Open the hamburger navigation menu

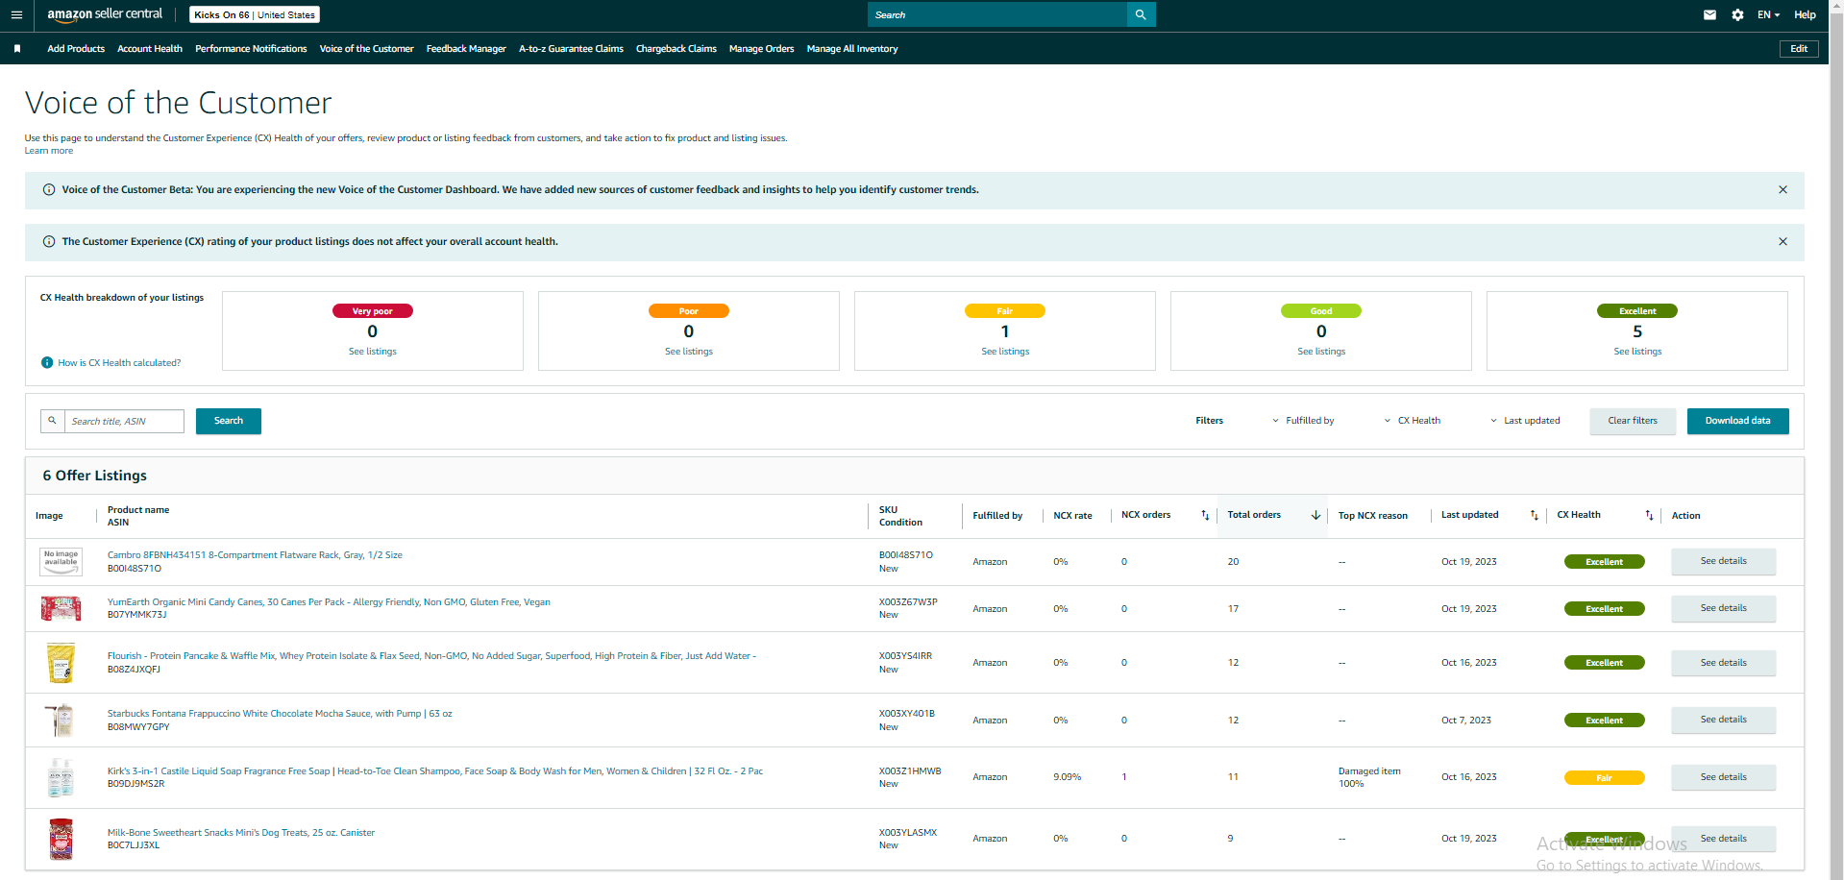16,14
